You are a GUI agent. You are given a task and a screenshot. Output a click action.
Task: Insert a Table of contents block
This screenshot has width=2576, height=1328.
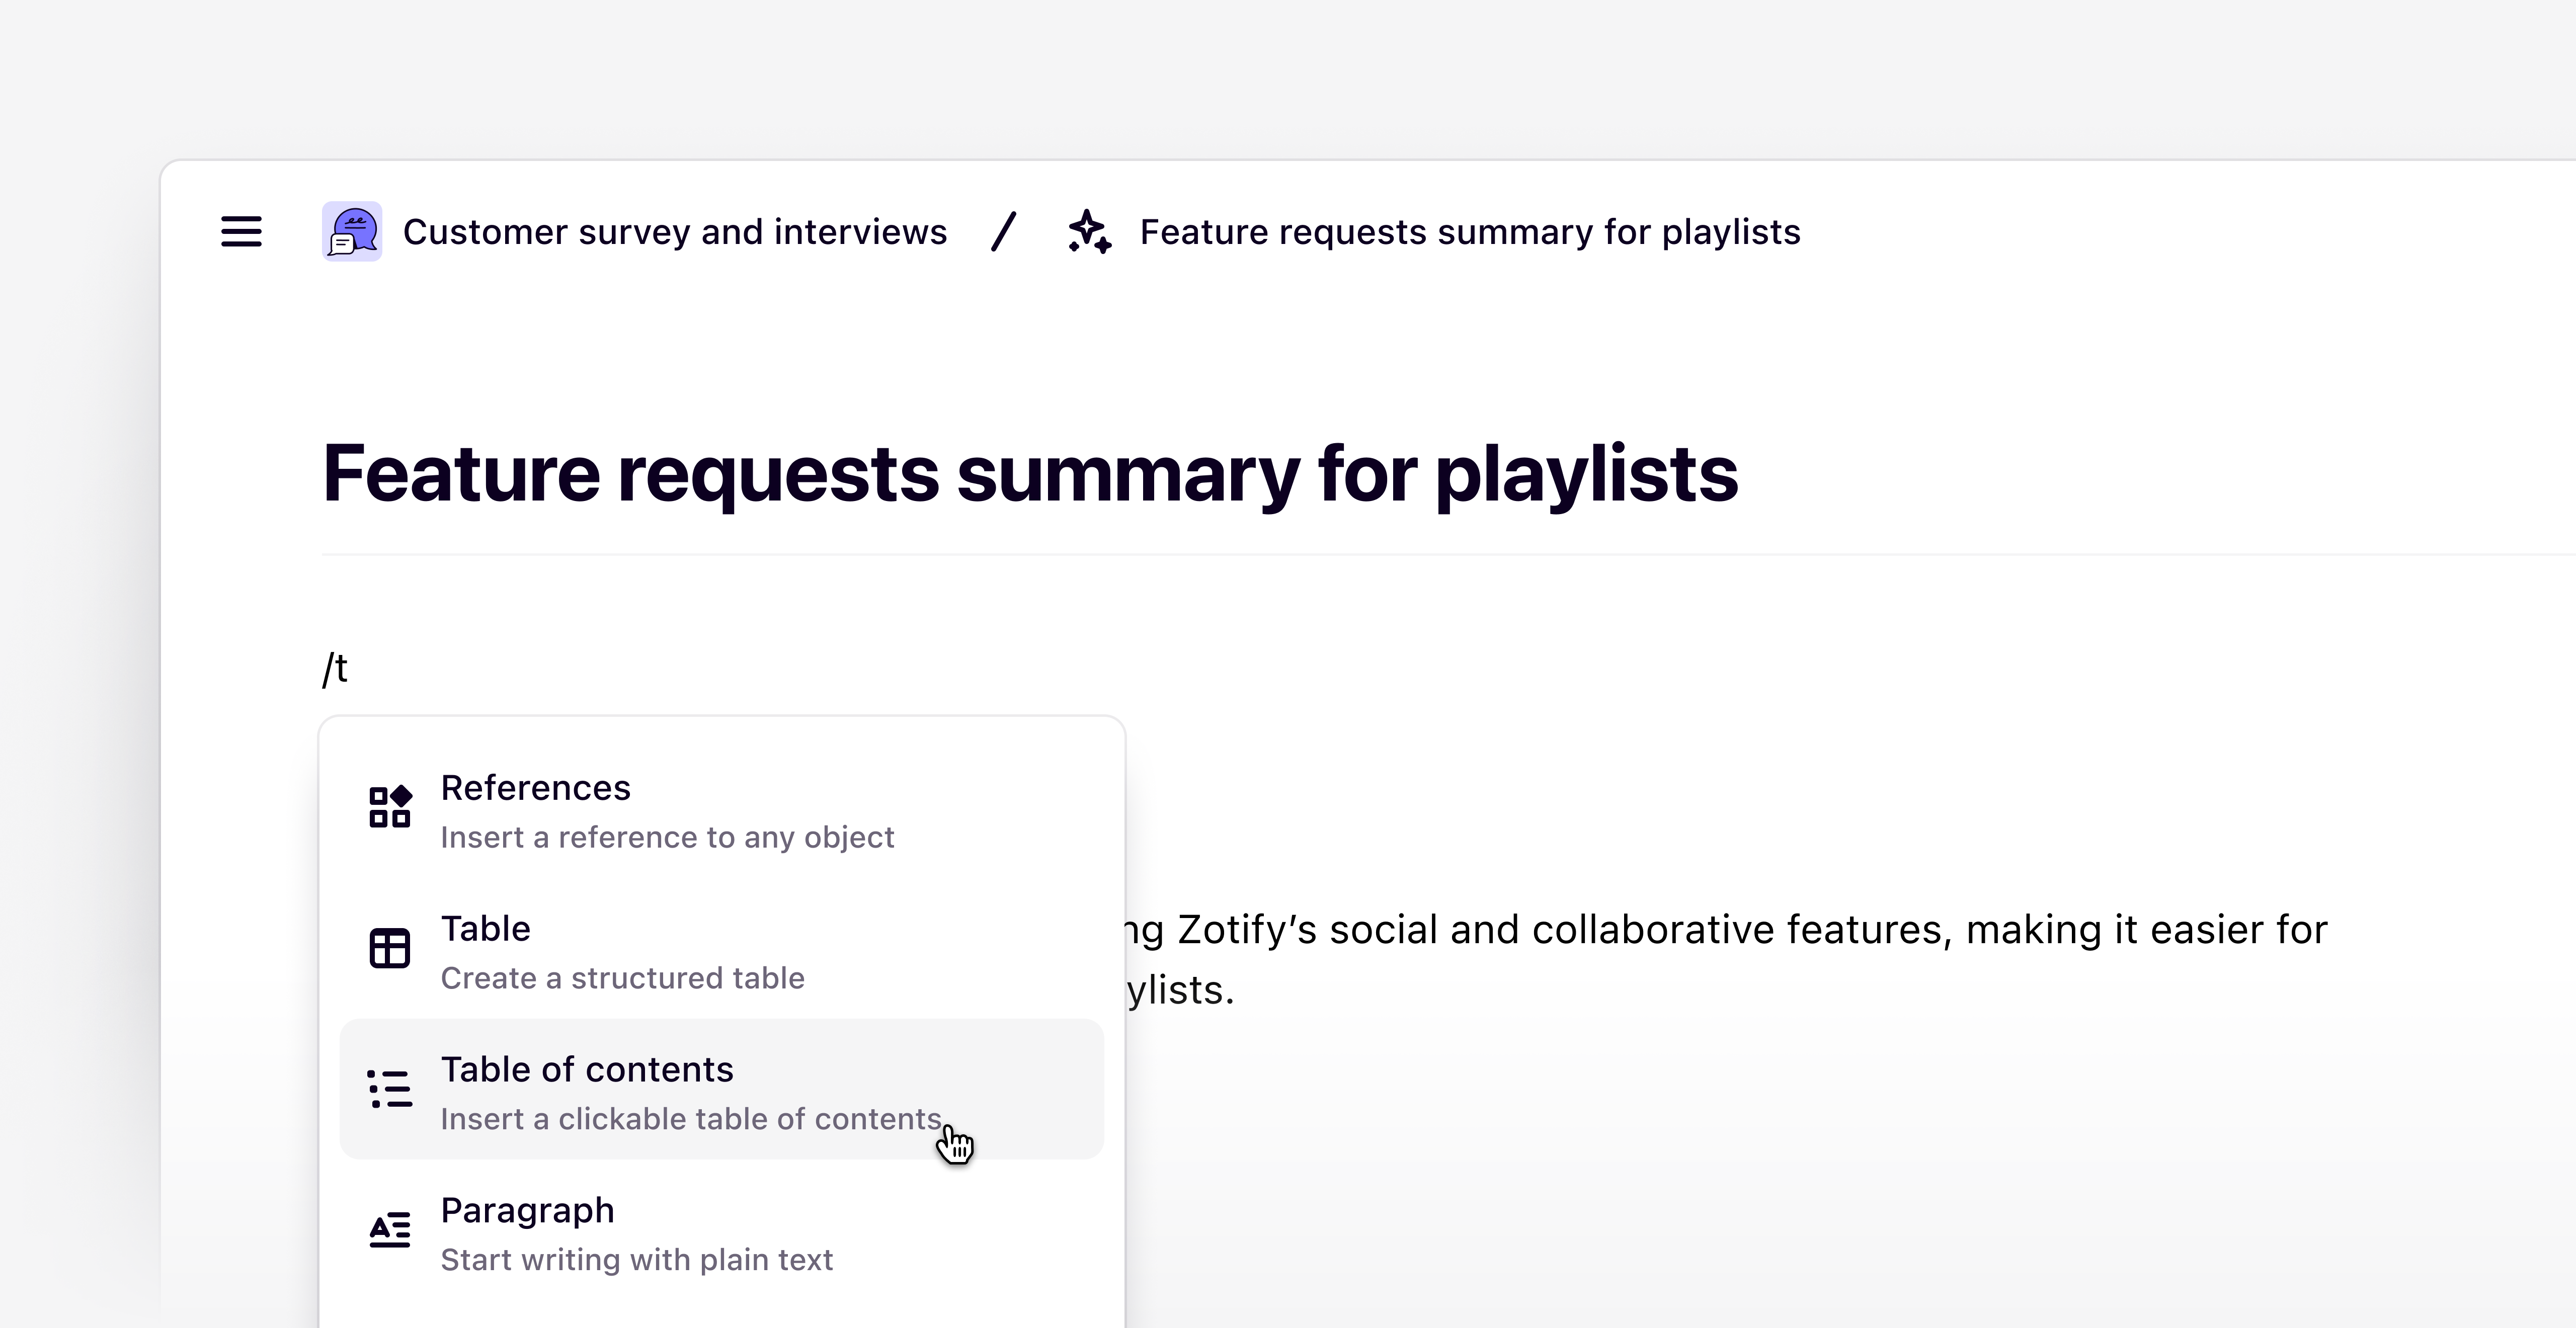(587, 1070)
